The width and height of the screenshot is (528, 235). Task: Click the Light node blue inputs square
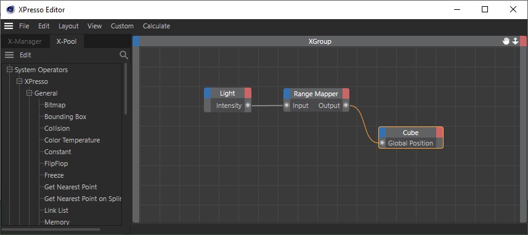click(x=208, y=93)
